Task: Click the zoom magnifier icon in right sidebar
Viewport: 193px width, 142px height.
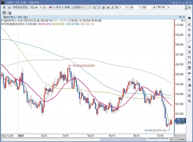Action: 190,90
